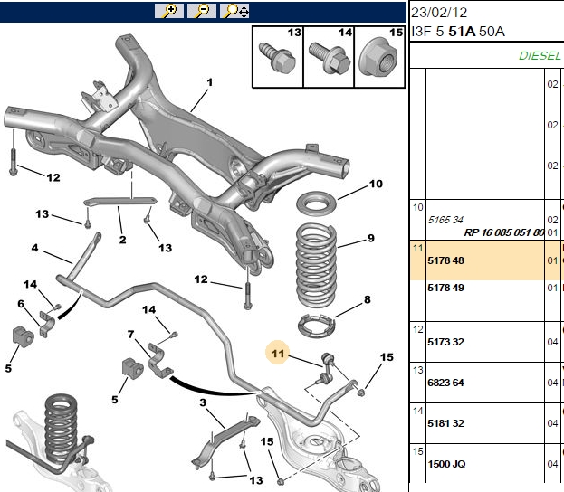Click callout number 1 on subframe
Image resolution: width=564 pixels, height=492 pixels.
pos(210,82)
